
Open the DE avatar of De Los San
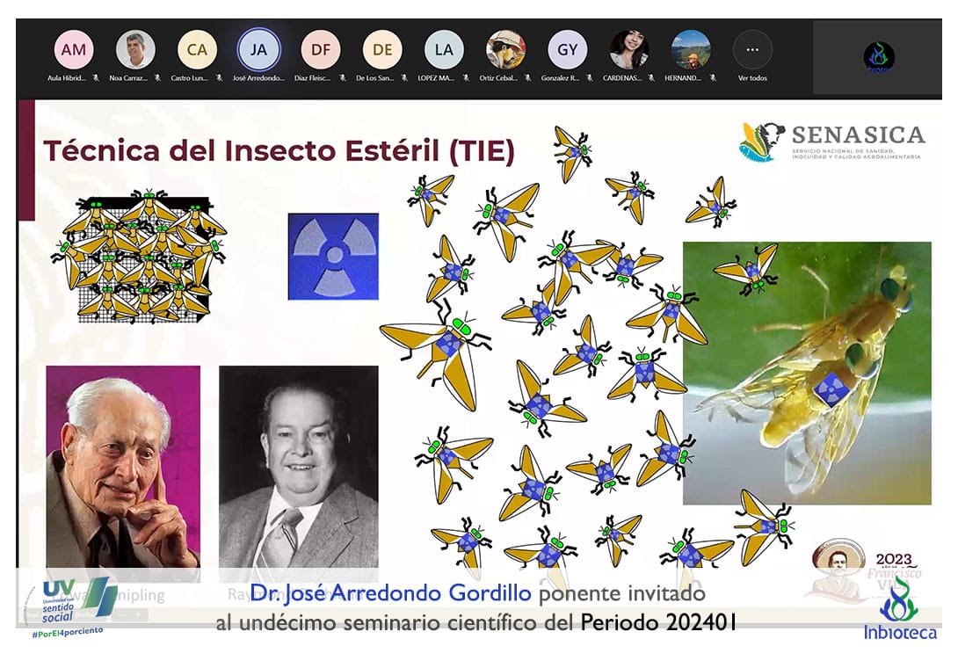click(x=382, y=50)
